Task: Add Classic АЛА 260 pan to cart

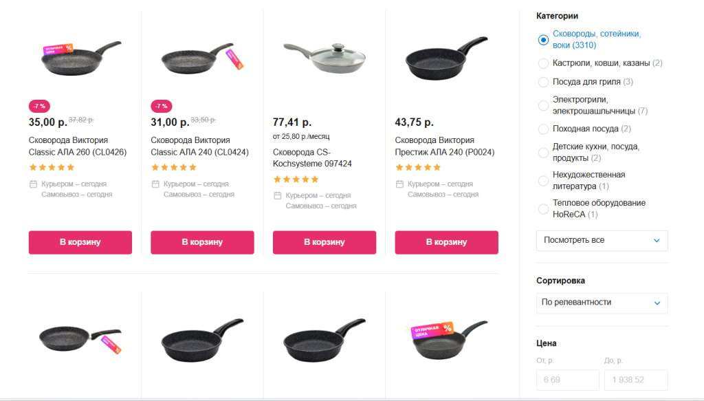Action: coord(80,242)
